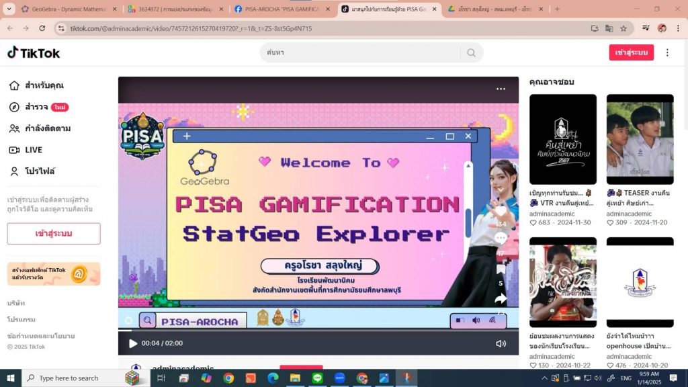Expand the โปรแกรม footer section

21,319
